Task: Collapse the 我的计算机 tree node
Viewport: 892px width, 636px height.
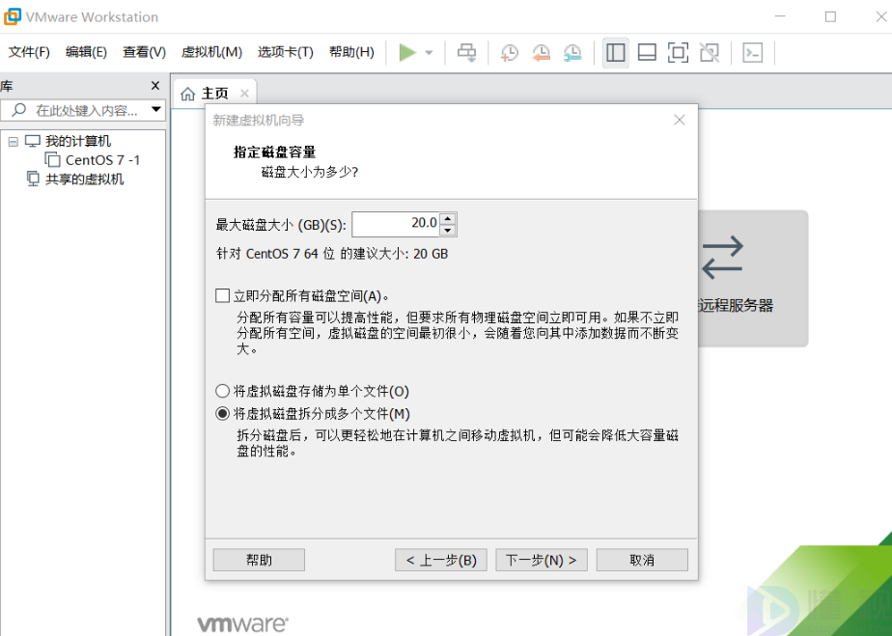Action: pyautogui.click(x=14, y=142)
